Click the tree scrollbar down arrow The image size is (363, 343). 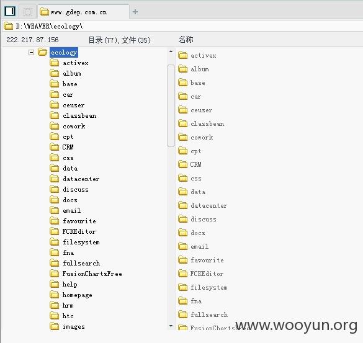[x=171, y=326]
